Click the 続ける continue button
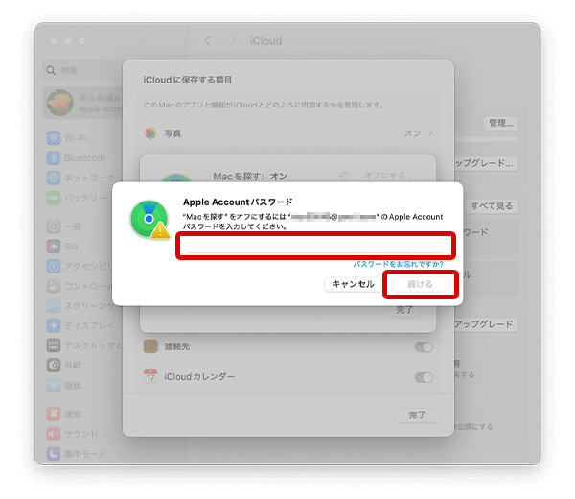The image size is (575, 499). point(421,284)
